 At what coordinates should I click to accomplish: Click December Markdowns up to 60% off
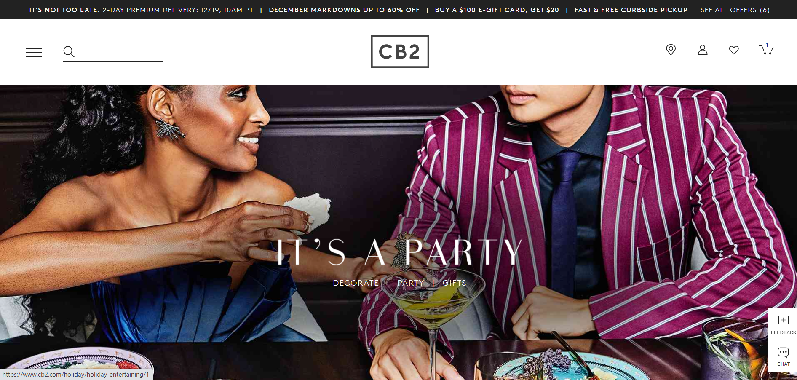click(344, 10)
